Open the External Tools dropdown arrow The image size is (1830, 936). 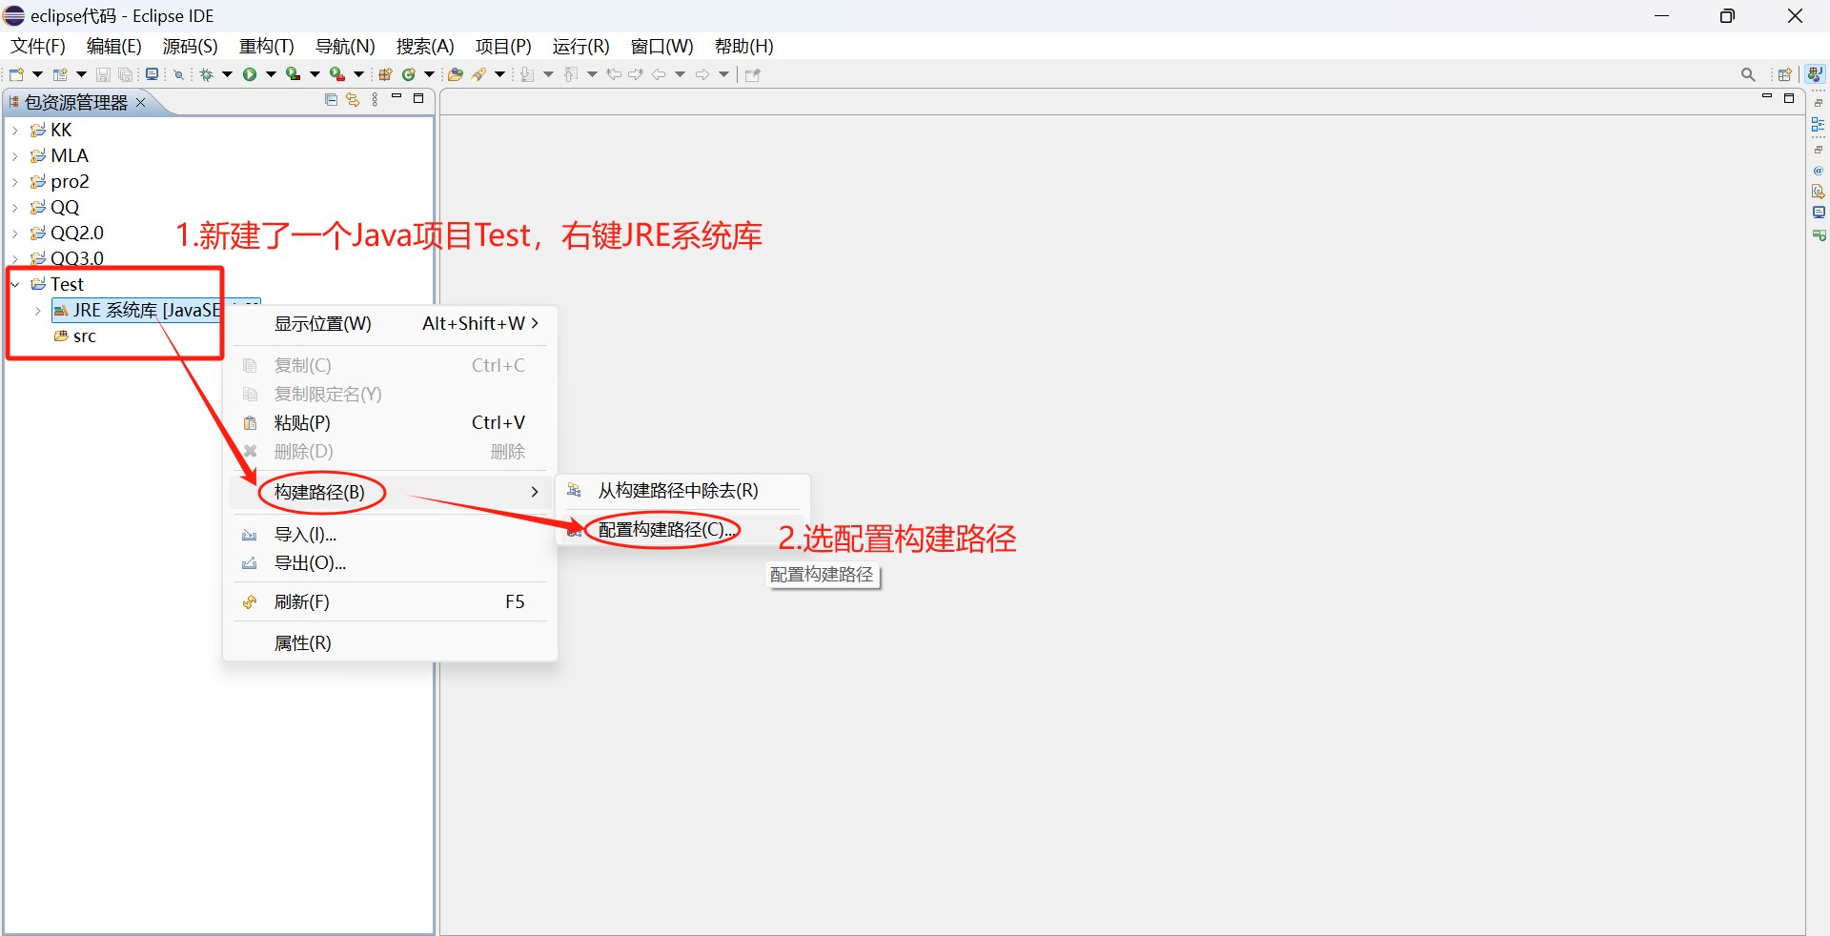tap(358, 74)
